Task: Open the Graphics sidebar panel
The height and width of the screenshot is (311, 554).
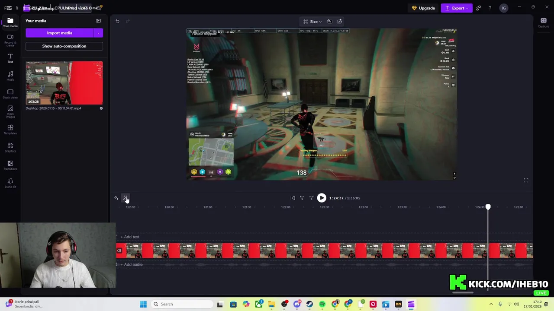Action: (10, 148)
